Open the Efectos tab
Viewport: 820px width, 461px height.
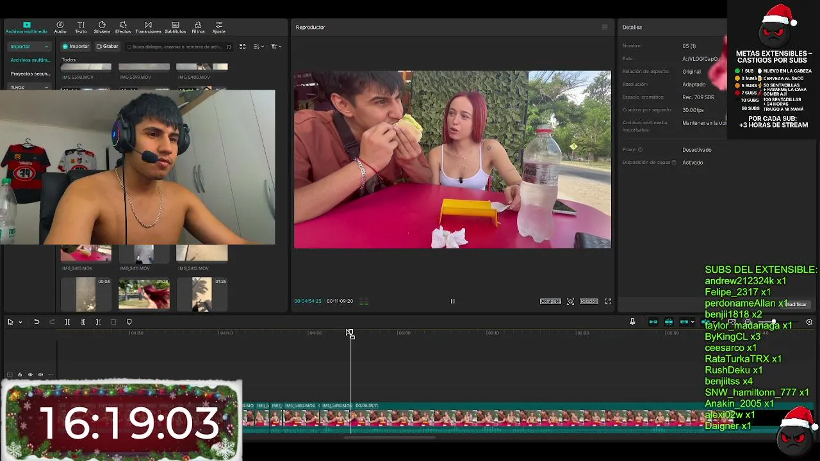[x=123, y=28]
